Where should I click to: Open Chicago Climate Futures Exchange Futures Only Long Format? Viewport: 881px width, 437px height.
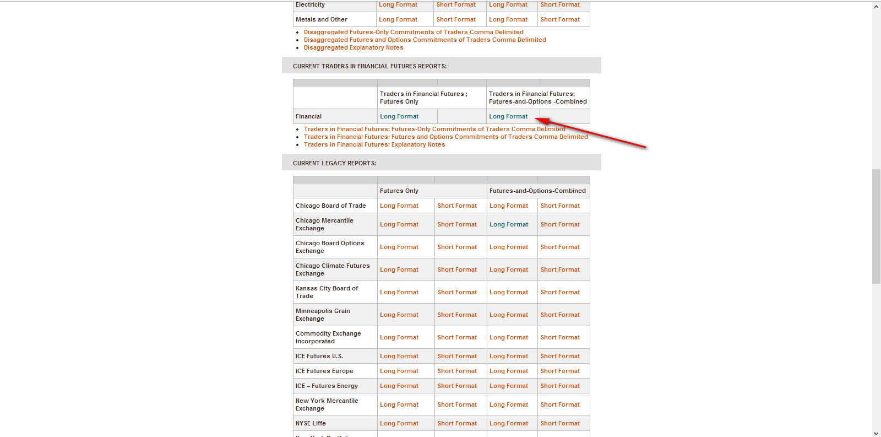[x=399, y=269]
